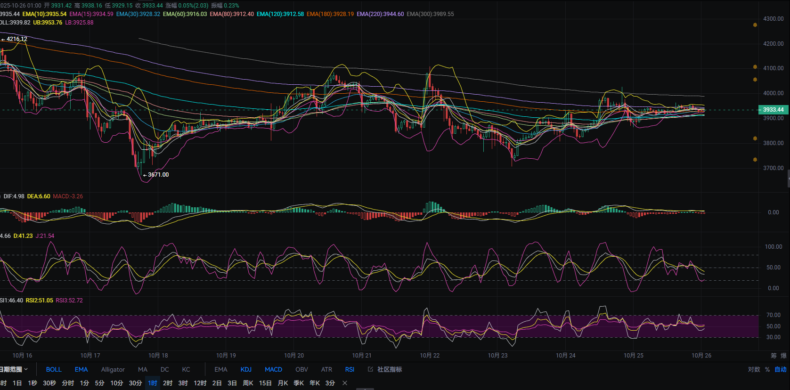
Task: Toggle the MACD sub-indicator
Action: (273, 369)
